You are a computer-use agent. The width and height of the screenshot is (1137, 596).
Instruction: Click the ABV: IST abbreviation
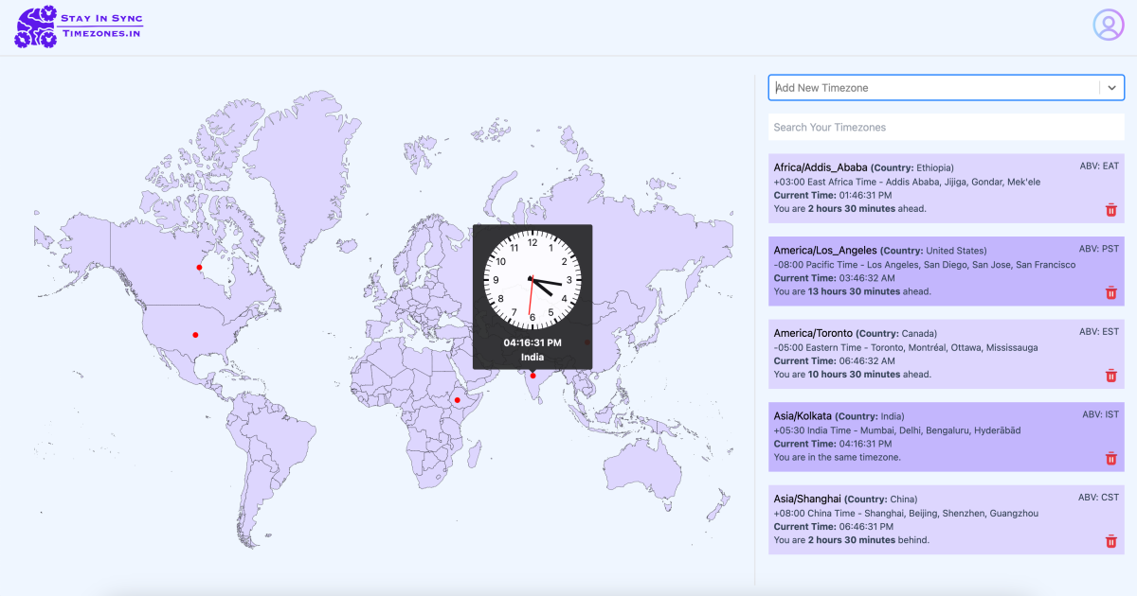click(x=1101, y=414)
